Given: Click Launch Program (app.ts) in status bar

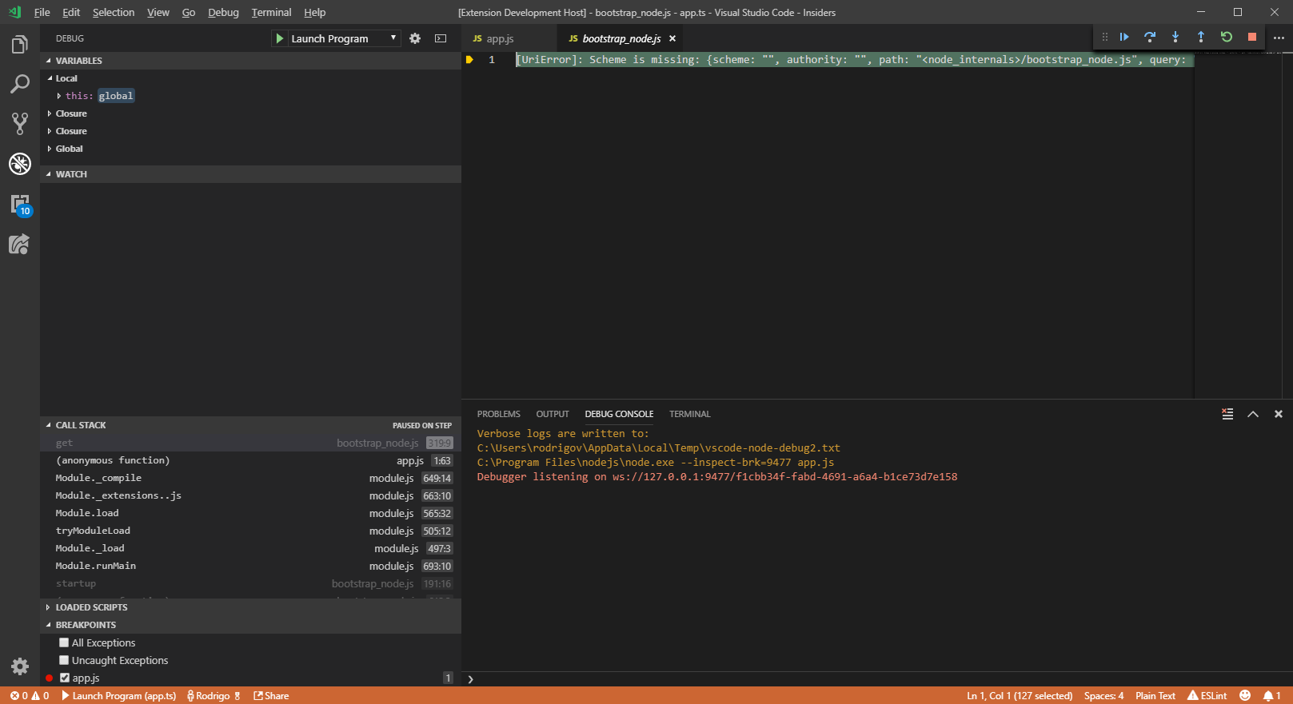Looking at the screenshot, I should coord(118,696).
